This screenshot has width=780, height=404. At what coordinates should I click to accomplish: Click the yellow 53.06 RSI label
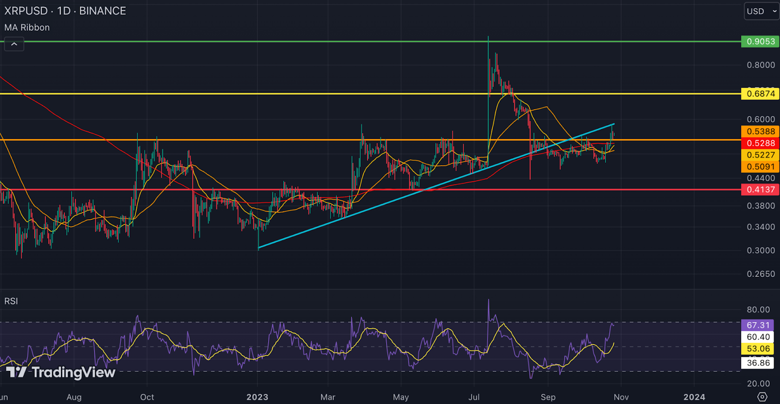(x=758, y=348)
